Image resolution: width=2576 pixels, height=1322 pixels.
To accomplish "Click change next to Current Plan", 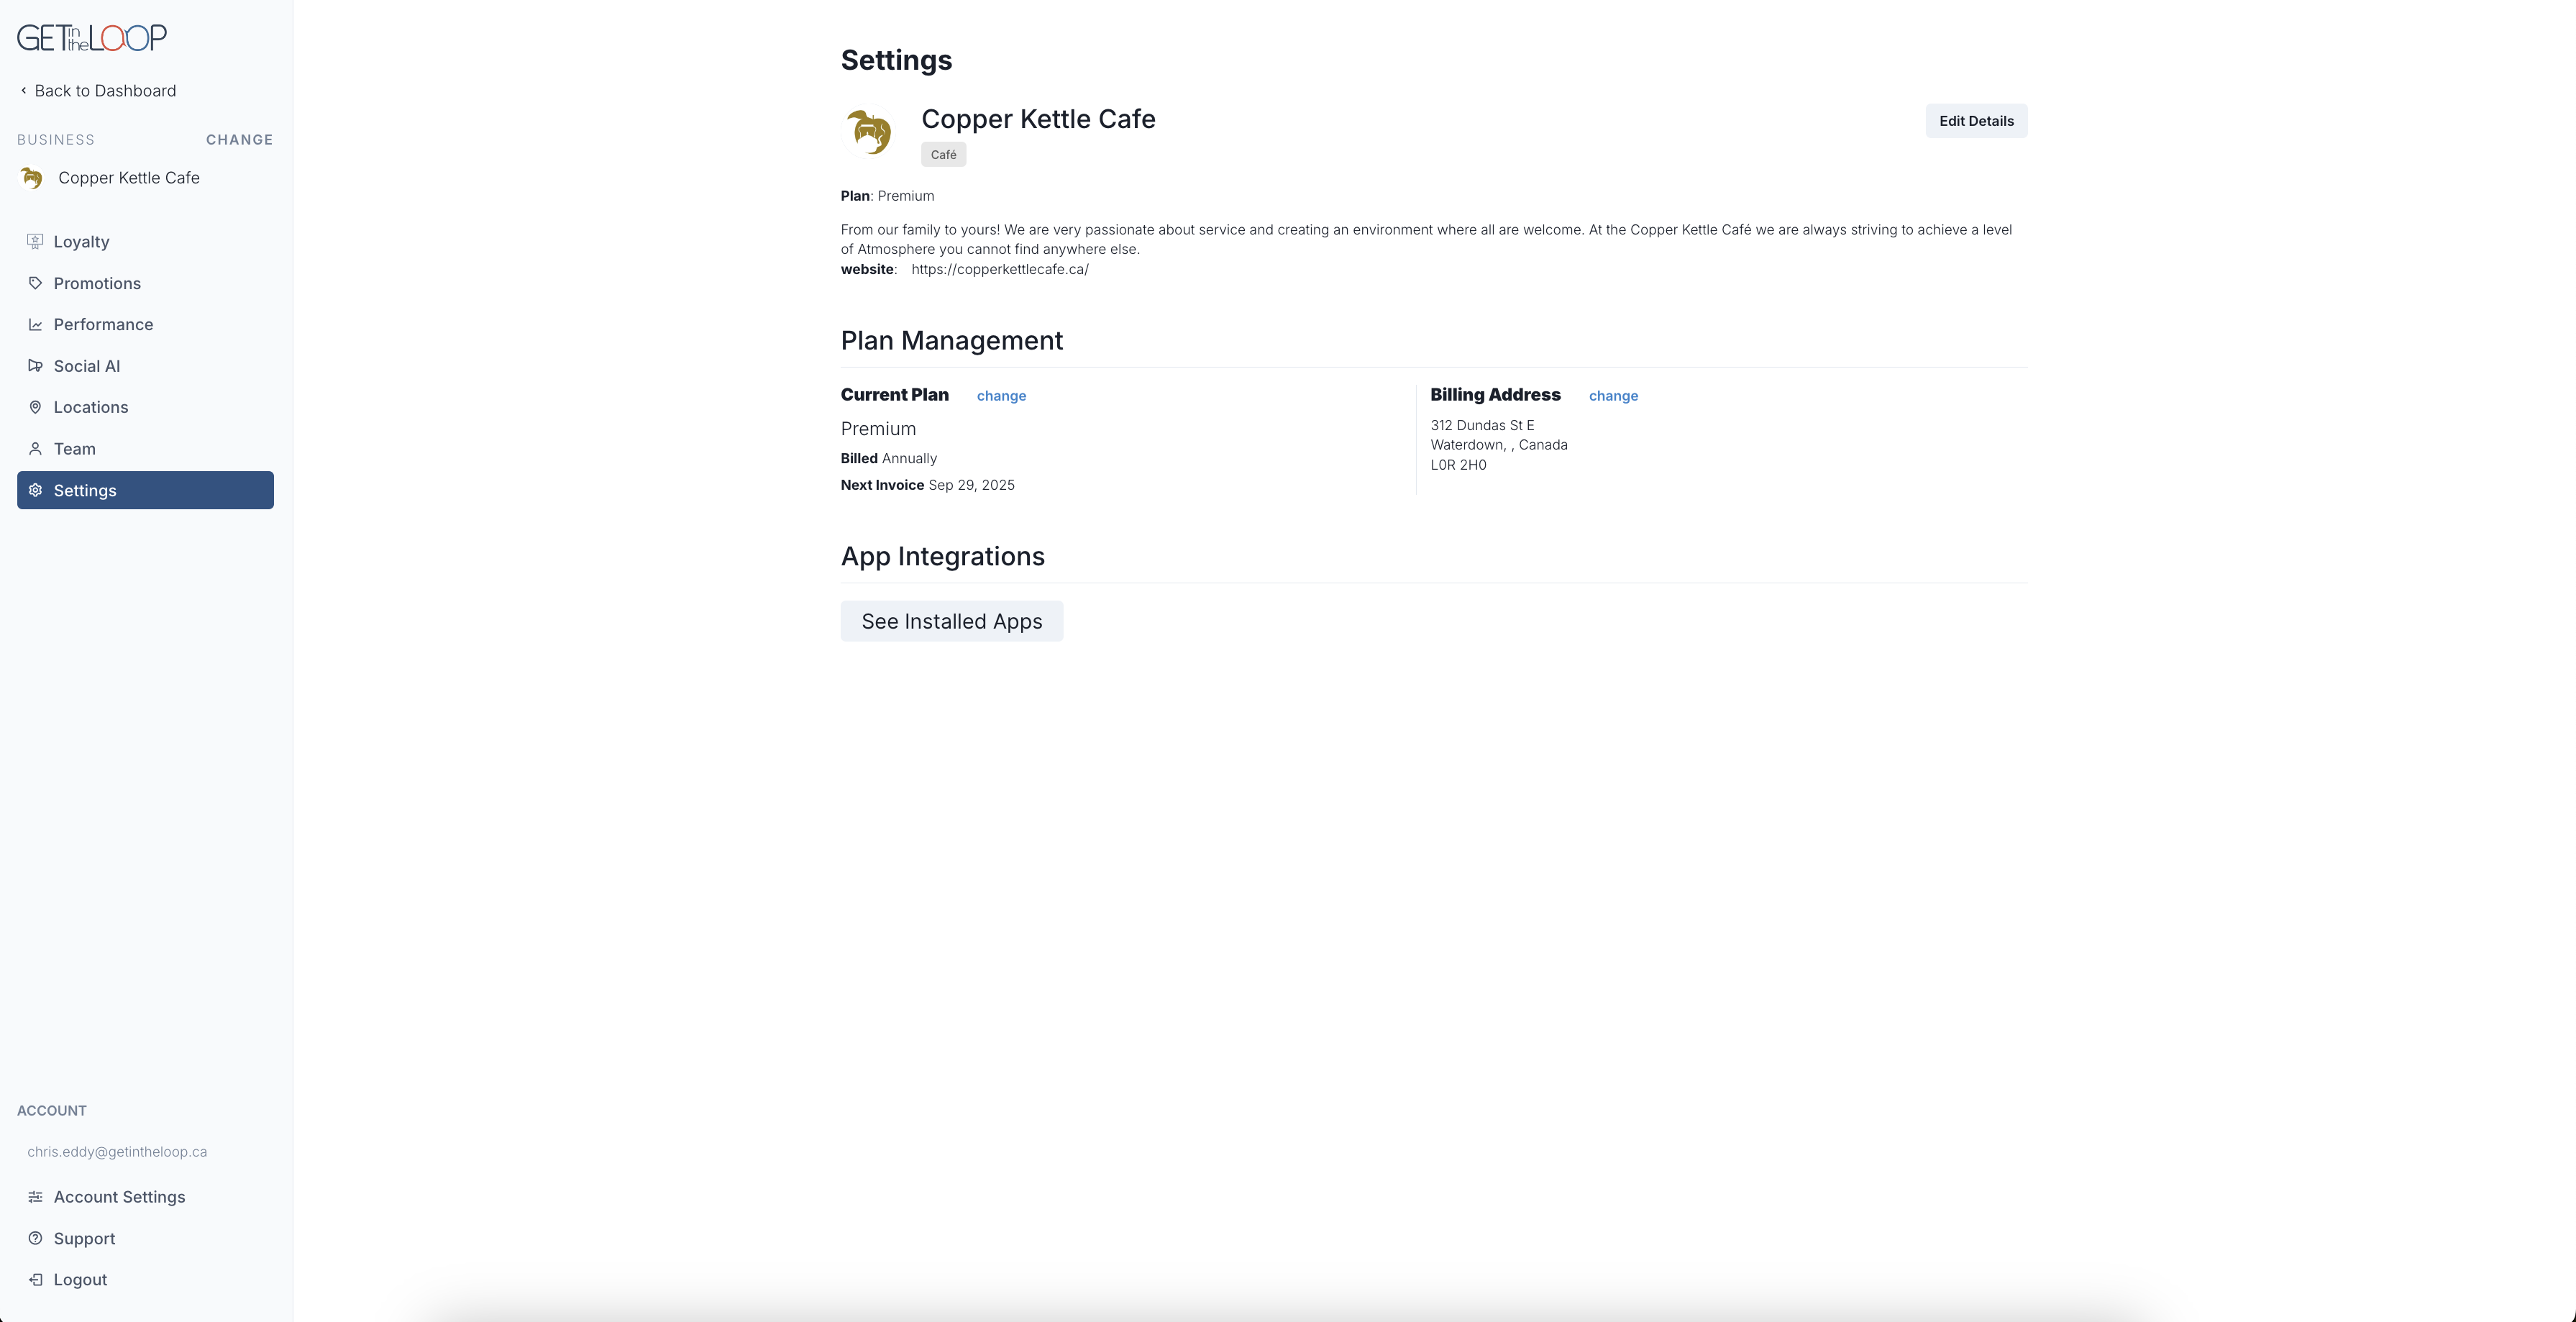I will (1001, 396).
